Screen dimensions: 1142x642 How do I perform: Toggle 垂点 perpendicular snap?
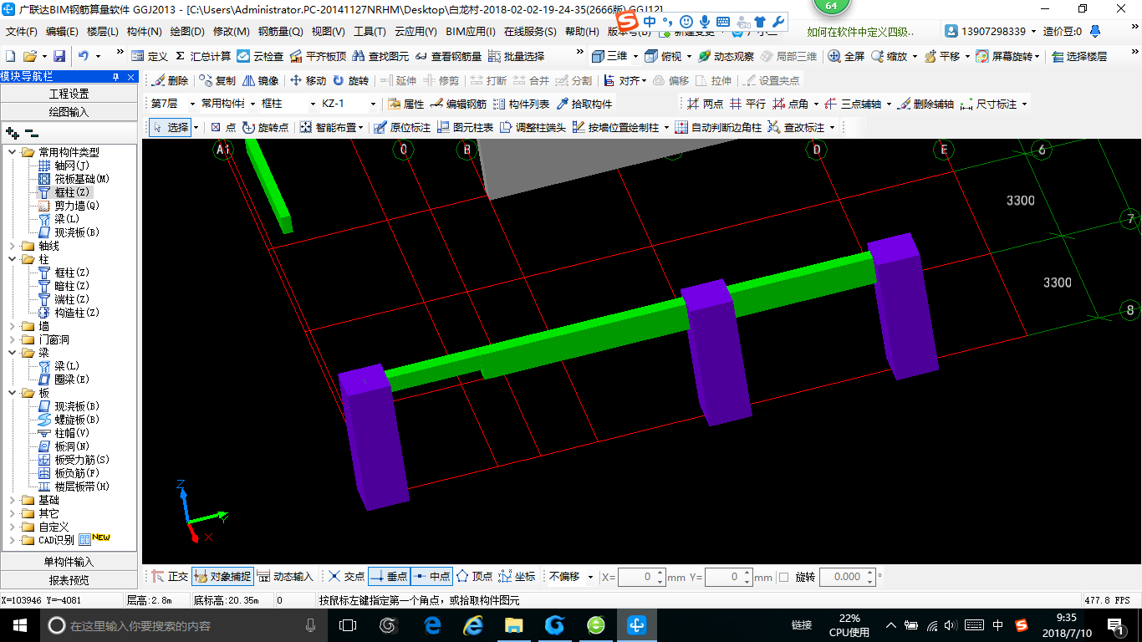(389, 577)
